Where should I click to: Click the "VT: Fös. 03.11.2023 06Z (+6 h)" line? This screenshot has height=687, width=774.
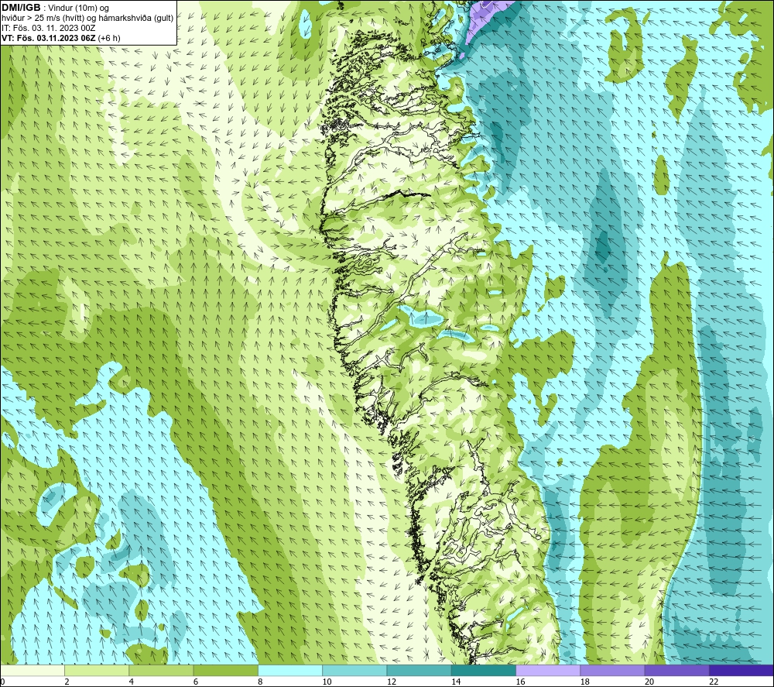click(x=60, y=37)
